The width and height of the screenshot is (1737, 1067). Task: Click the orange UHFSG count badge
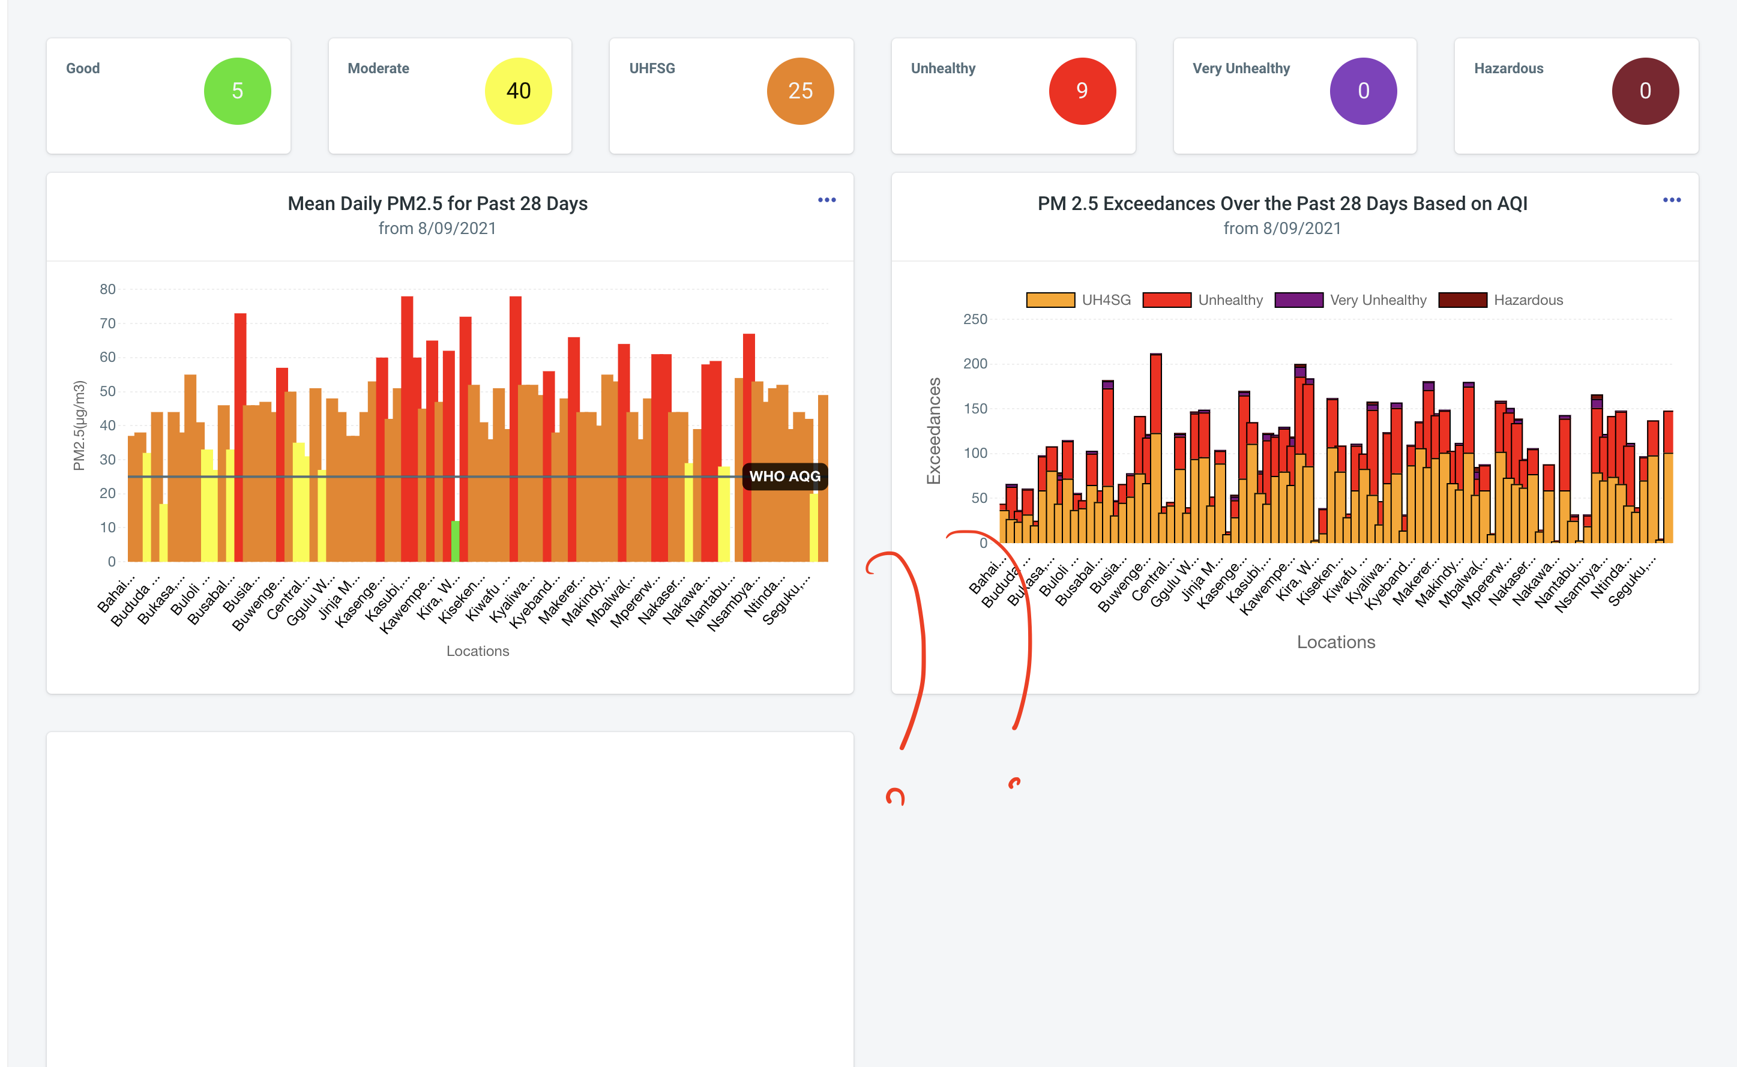(x=799, y=91)
